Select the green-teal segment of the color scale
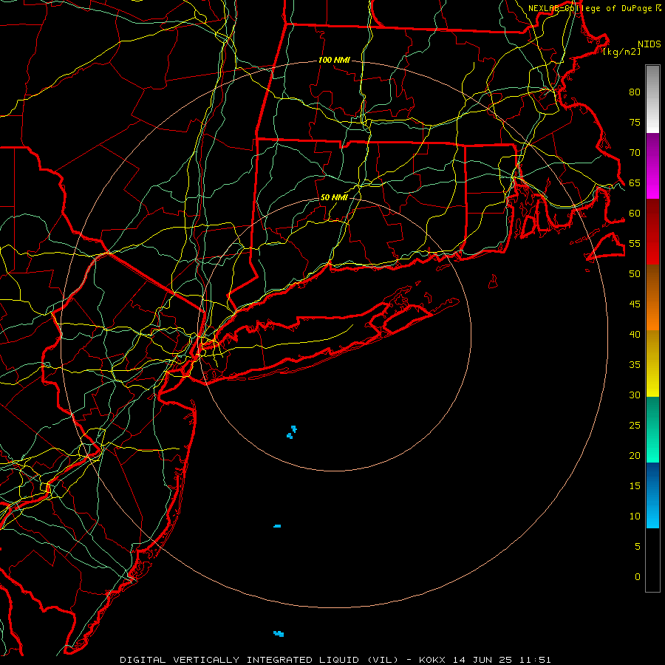The height and width of the screenshot is (665, 665). tap(652, 429)
